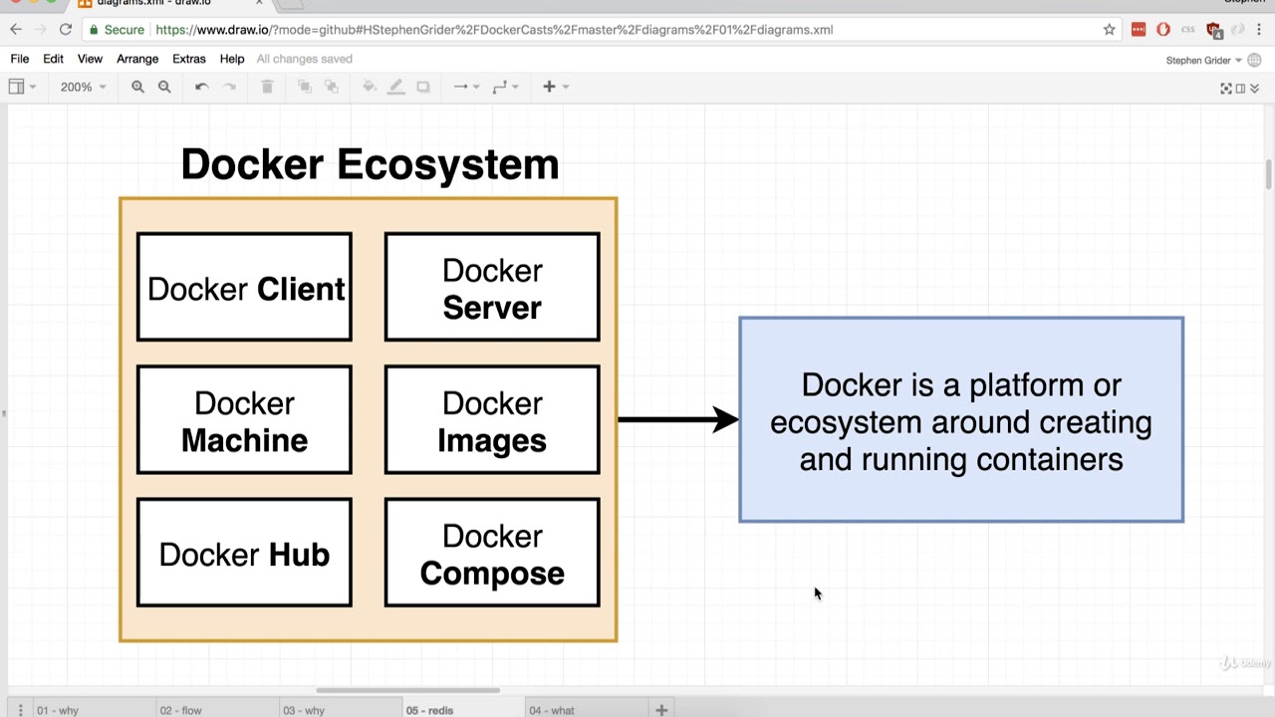Select the Docker Ecosystem title text
Image resolution: width=1275 pixels, height=717 pixels.
coord(370,163)
